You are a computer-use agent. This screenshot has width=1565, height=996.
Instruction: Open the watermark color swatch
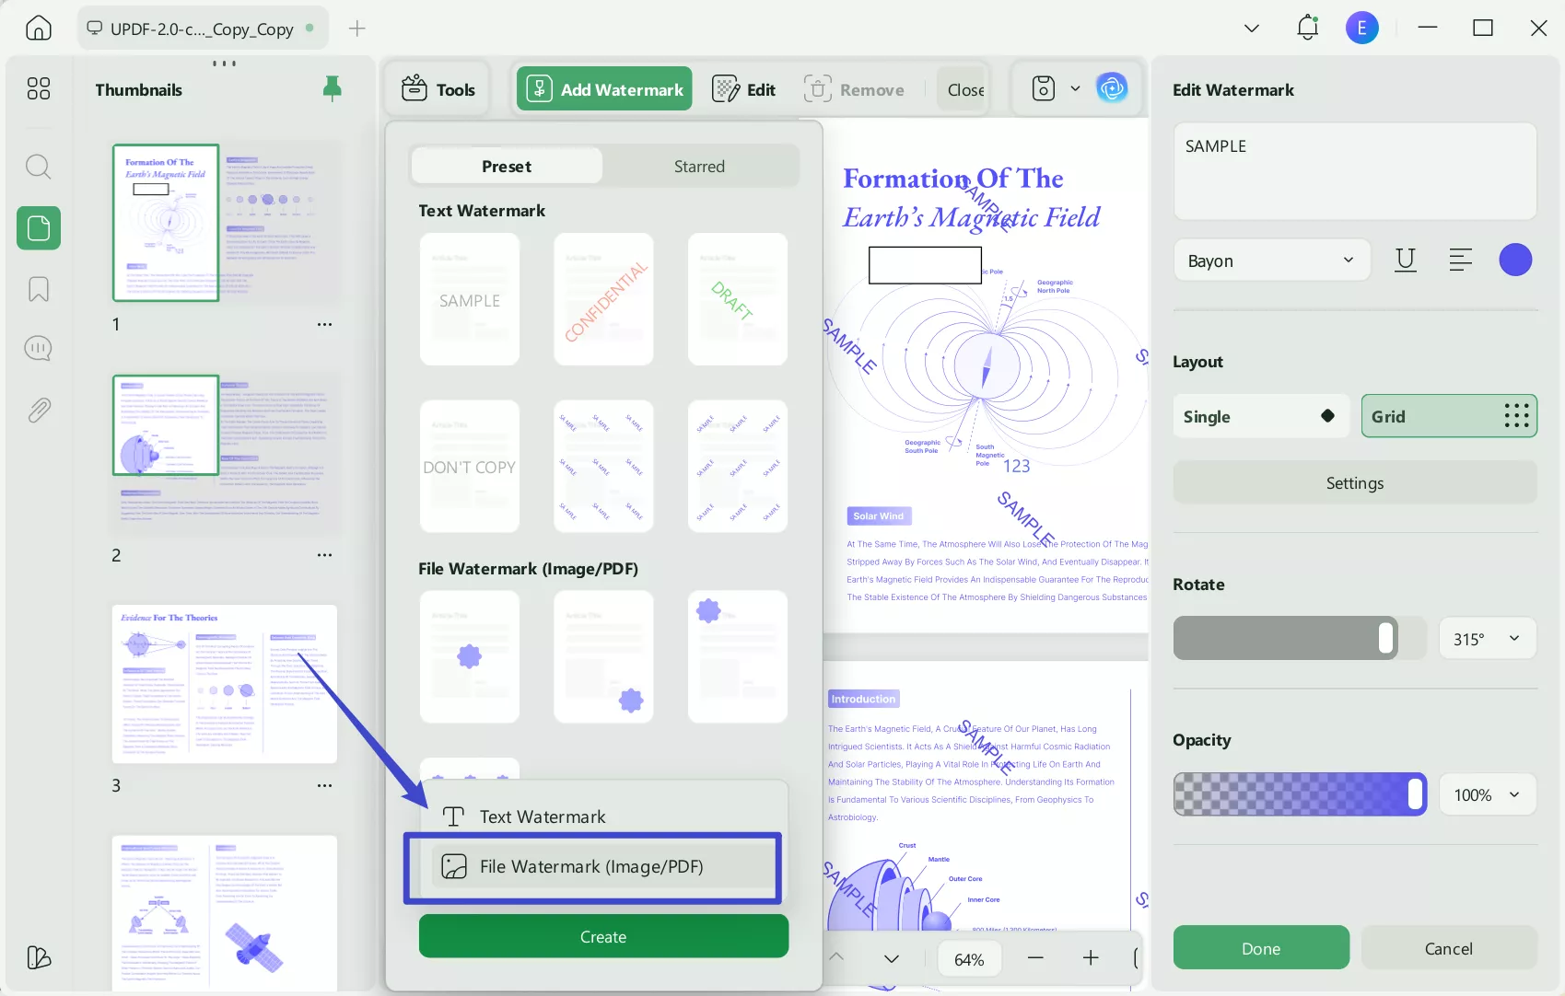click(x=1515, y=261)
